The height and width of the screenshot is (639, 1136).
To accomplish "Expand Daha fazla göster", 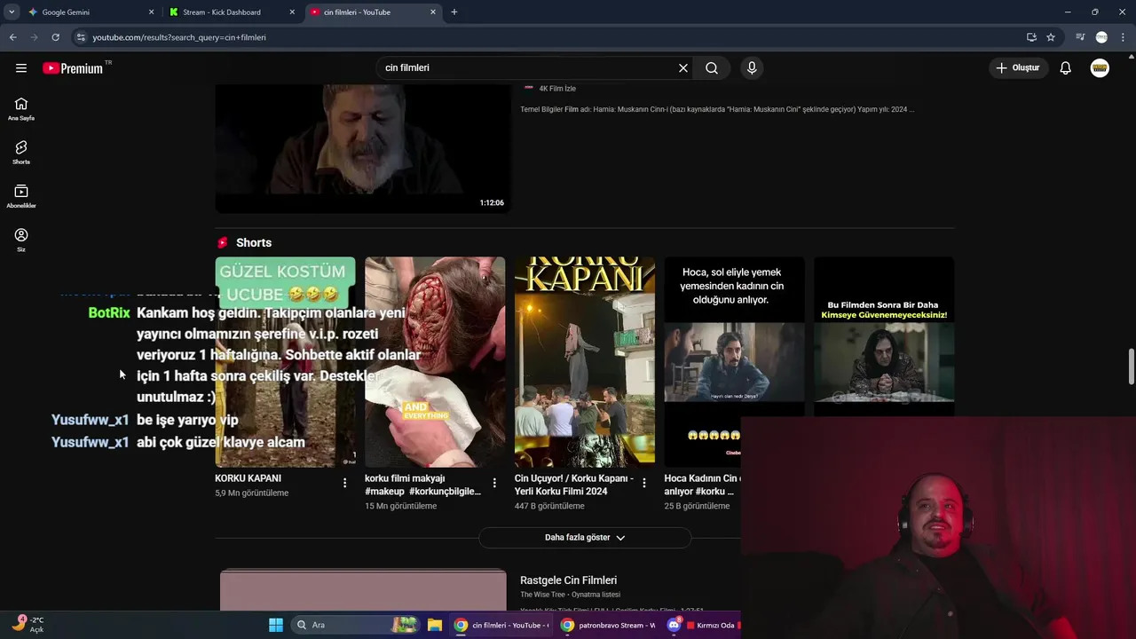I will pyautogui.click(x=585, y=538).
